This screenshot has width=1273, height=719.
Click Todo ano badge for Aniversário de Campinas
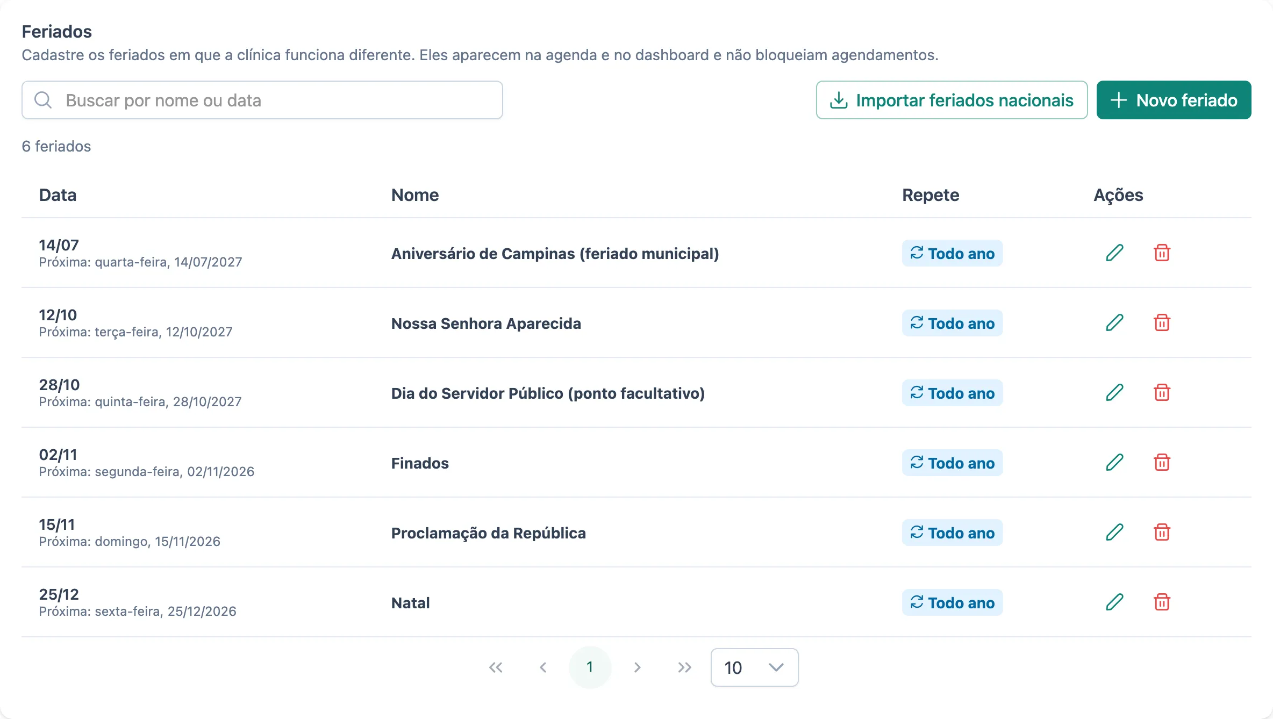(x=952, y=253)
